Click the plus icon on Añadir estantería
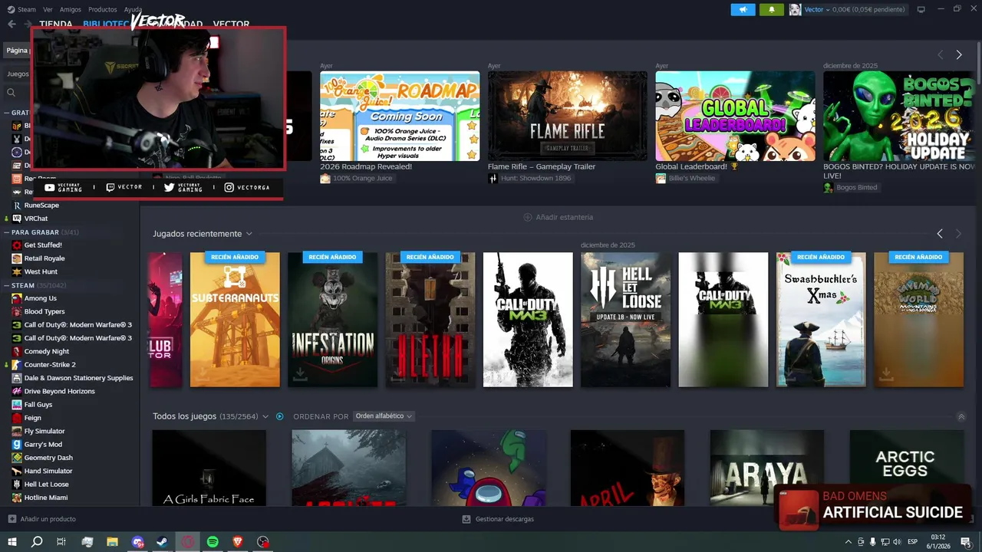This screenshot has width=982, height=552. [x=527, y=217]
